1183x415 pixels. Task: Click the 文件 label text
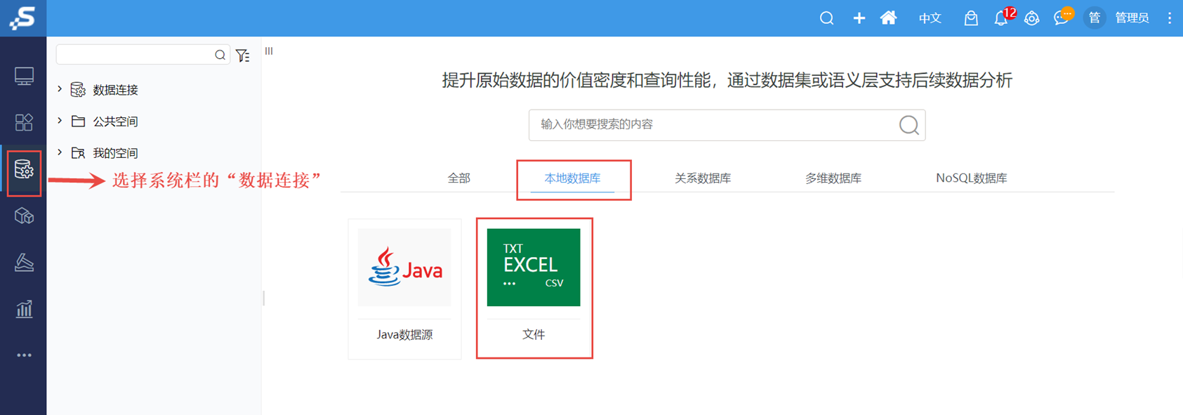tap(534, 335)
